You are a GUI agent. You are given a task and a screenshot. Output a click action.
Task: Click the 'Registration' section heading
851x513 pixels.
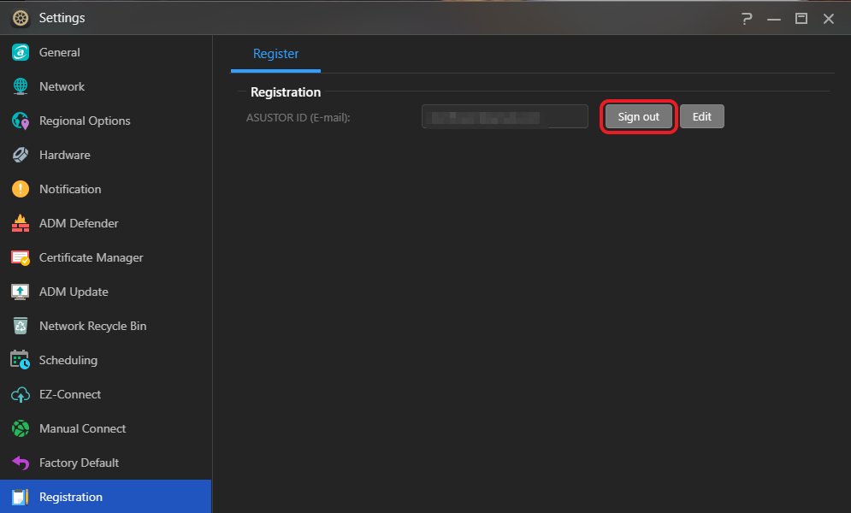tap(286, 92)
